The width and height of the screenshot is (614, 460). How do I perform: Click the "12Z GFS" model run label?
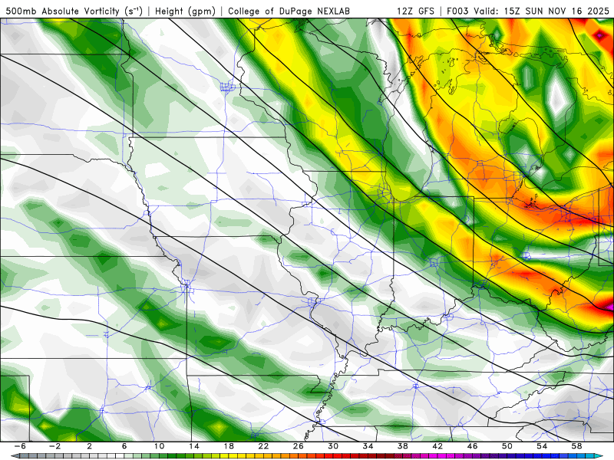(x=415, y=11)
